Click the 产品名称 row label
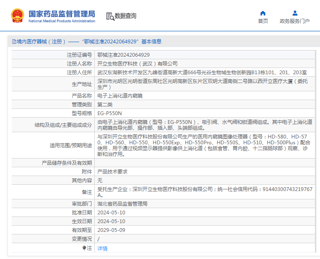This screenshot has height=259, width=320. pos(82,96)
